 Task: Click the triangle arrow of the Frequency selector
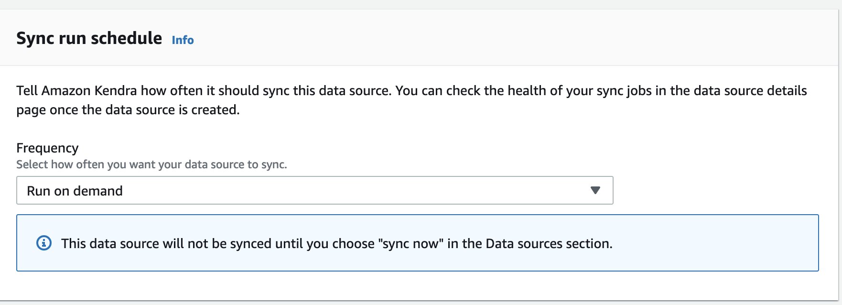pyautogui.click(x=595, y=190)
